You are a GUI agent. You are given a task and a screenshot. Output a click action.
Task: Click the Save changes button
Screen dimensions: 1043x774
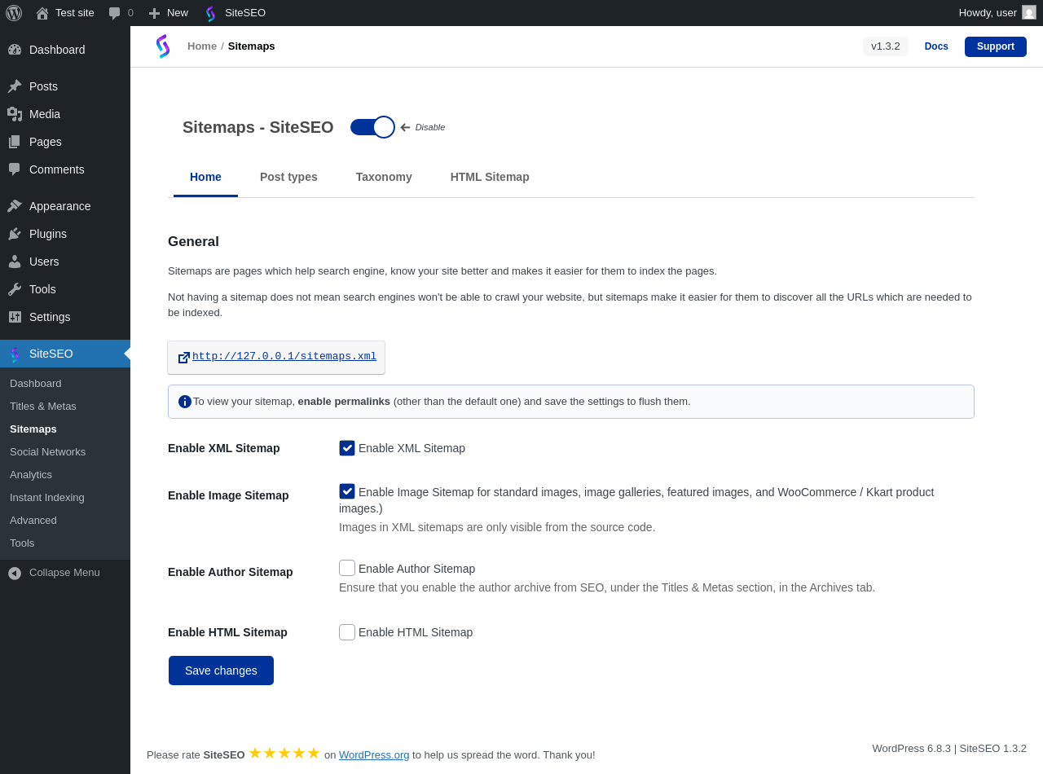pos(221,671)
